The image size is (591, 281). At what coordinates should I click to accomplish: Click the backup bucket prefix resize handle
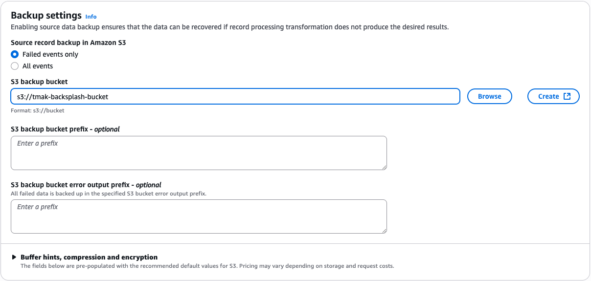click(384, 167)
